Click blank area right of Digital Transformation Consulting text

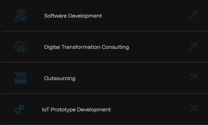[159, 47]
